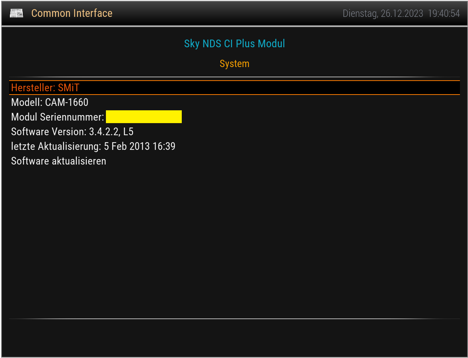Select the "letzte Aktualisierung" label
Image resolution: width=468 pixels, height=358 pixels.
pos(56,146)
